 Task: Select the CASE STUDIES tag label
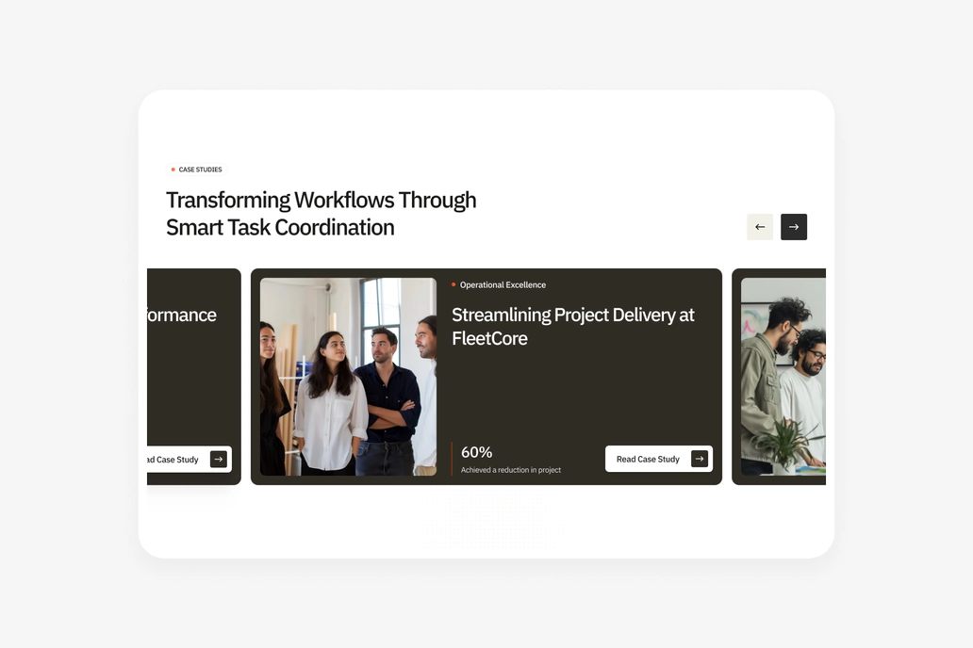click(x=197, y=170)
